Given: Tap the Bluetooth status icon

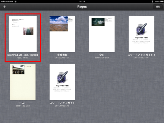Looking at the screenshot, I should pyautogui.click(x=153, y=2).
